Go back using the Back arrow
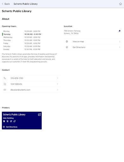Viewport: 124px width, 162px height. 6,4
